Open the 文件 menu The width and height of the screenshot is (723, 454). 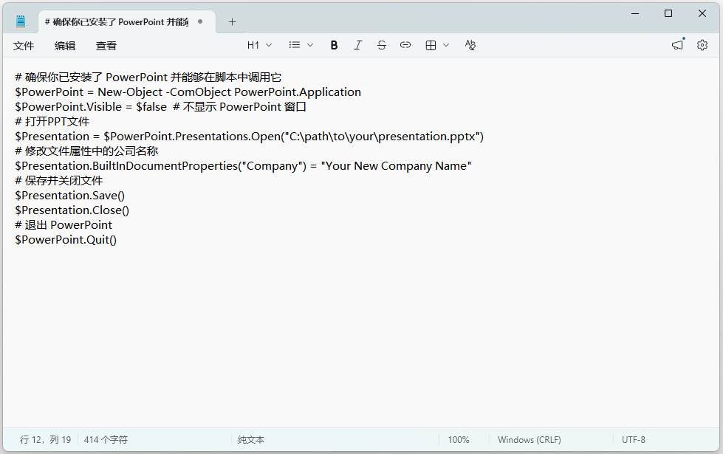24,46
